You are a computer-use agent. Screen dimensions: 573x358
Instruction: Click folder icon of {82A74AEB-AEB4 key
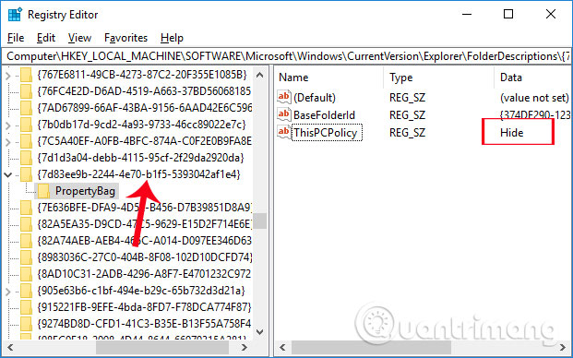(27, 241)
